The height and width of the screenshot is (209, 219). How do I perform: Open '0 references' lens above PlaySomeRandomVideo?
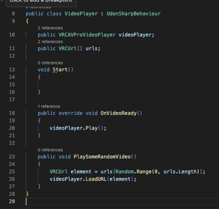pyautogui.click(x=50, y=150)
